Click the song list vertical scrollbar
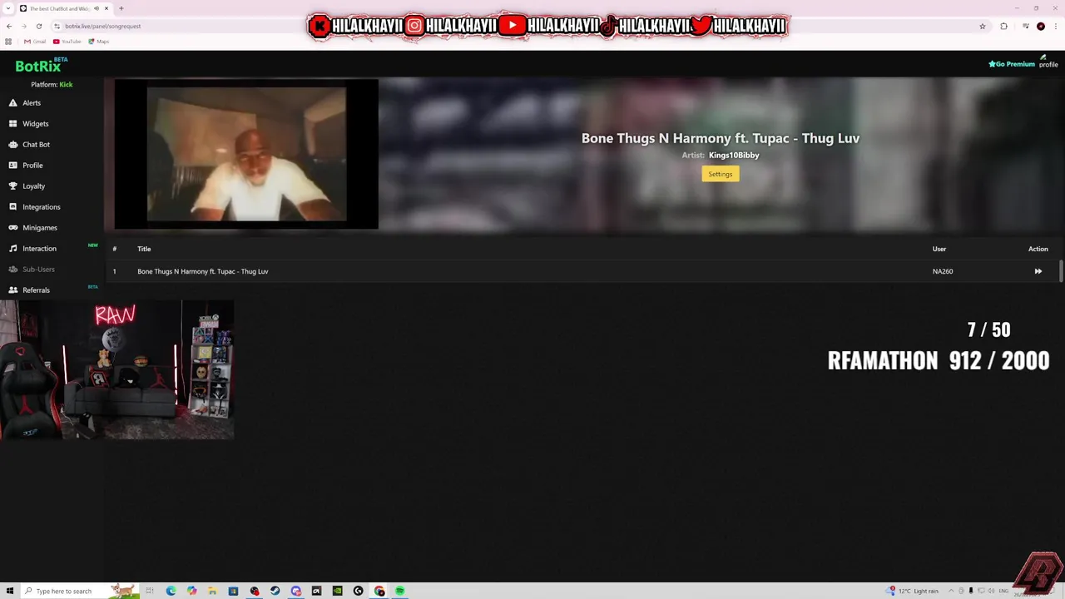The width and height of the screenshot is (1065, 599). pos(1061,271)
